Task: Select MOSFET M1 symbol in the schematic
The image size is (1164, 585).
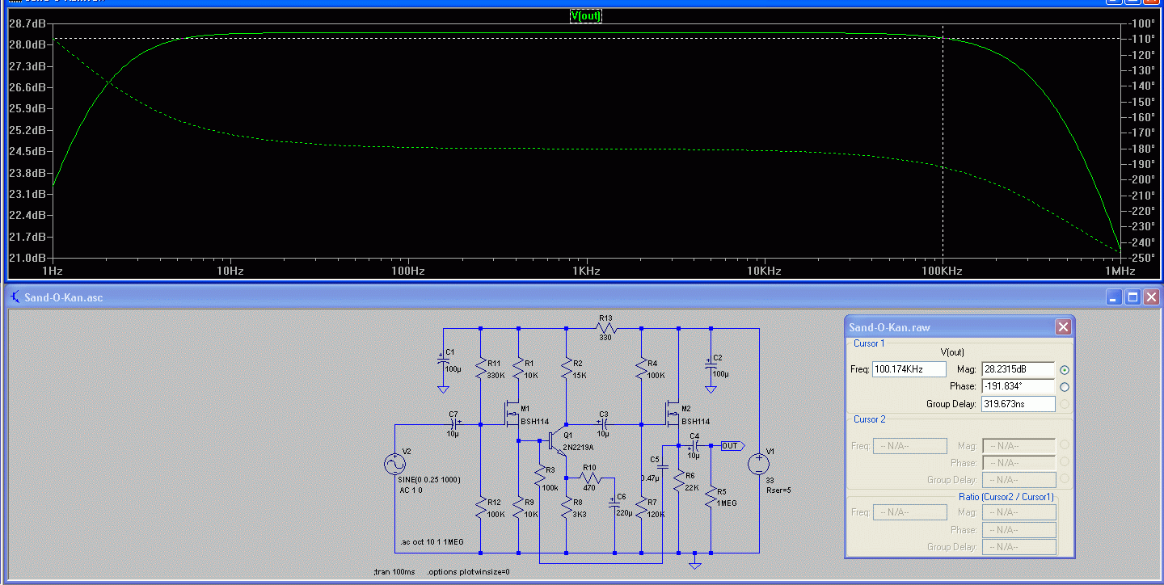Action: (510, 414)
